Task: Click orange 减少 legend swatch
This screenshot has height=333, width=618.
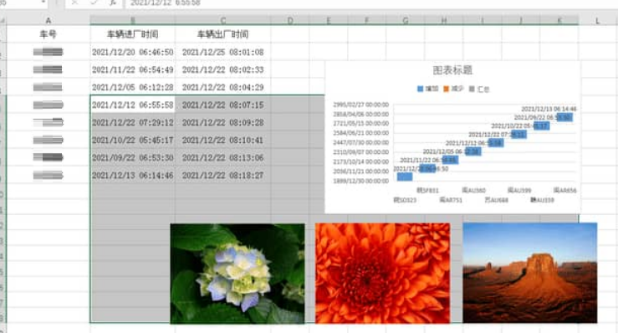Action: coord(447,90)
